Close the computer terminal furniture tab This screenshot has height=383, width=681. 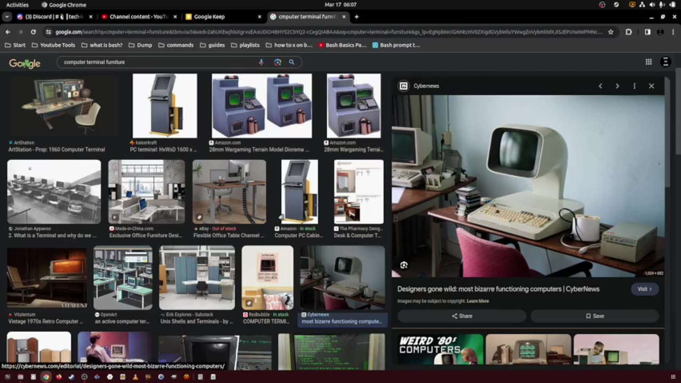[344, 16]
